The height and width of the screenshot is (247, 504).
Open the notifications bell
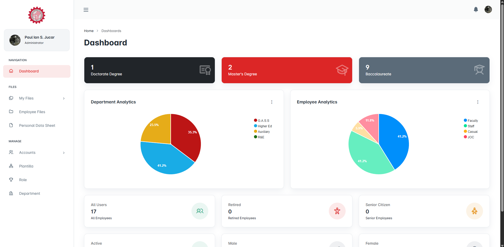[476, 9]
